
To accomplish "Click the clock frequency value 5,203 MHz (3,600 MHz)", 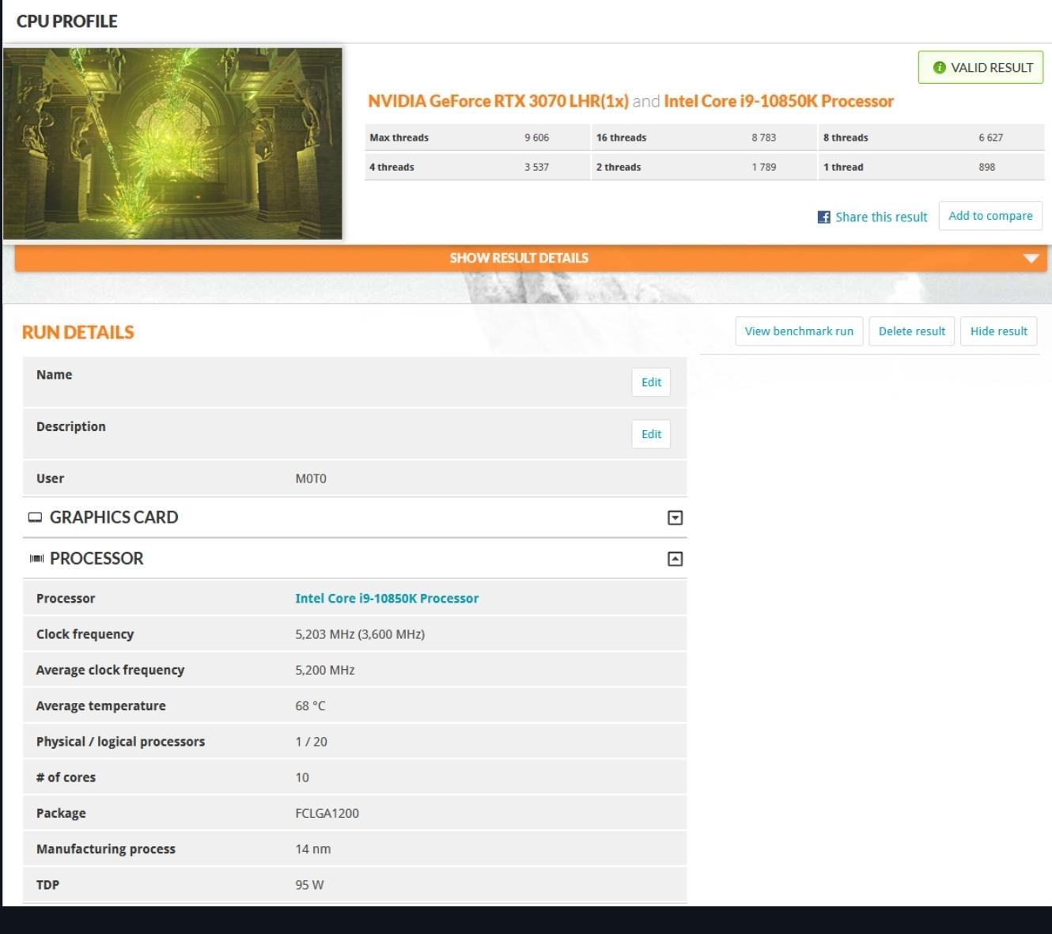I will point(360,634).
